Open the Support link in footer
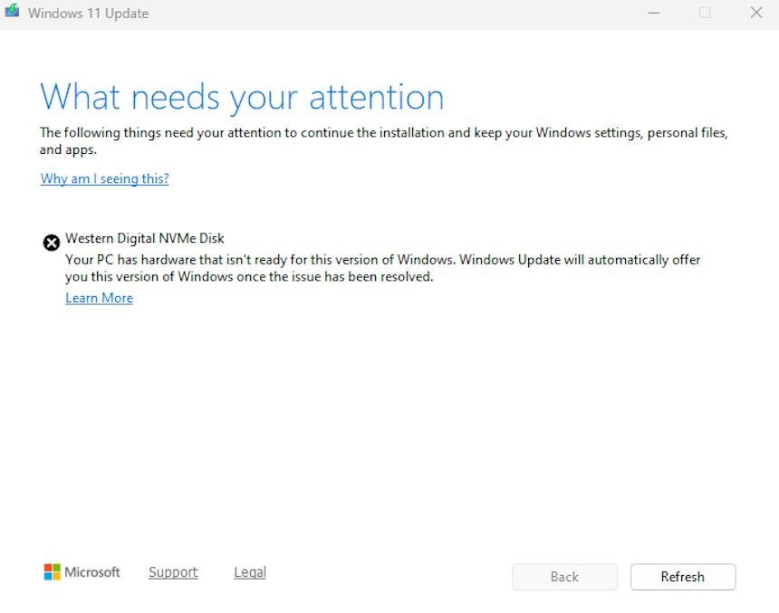This screenshot has width=779, height=613. pyautogui.click(x=173, y=572)
